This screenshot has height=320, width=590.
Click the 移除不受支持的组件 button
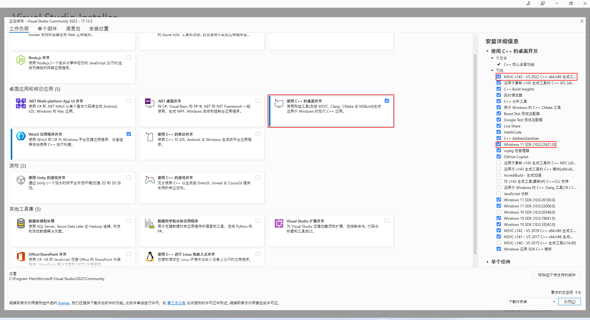(x=557, y=275)
